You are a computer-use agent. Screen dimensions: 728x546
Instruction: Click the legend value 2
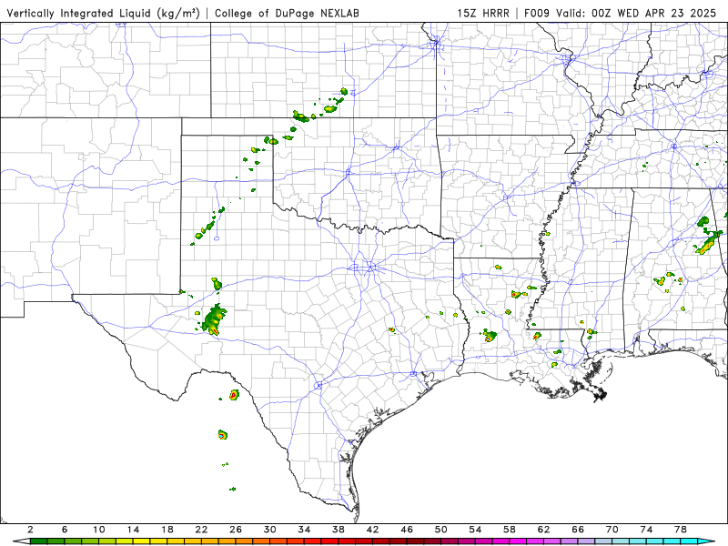(x=30, y=530)
